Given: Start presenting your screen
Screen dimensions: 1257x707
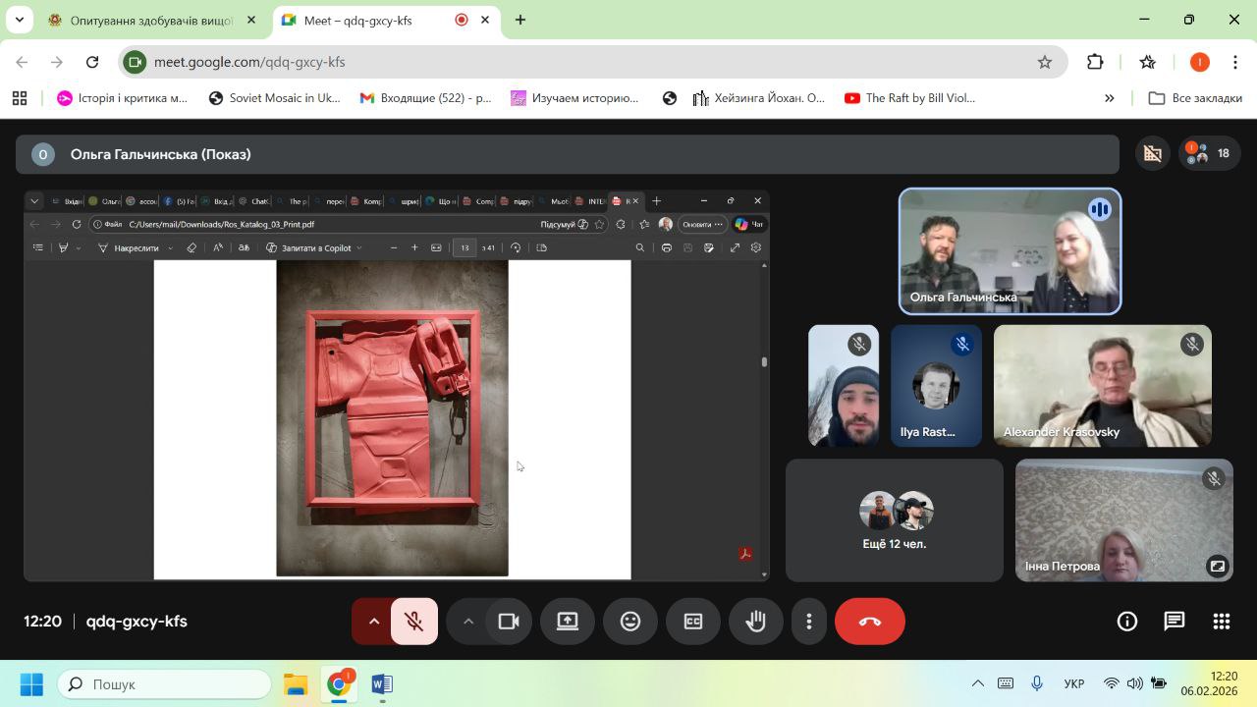Looking at the screenshot, I should 568,622.
